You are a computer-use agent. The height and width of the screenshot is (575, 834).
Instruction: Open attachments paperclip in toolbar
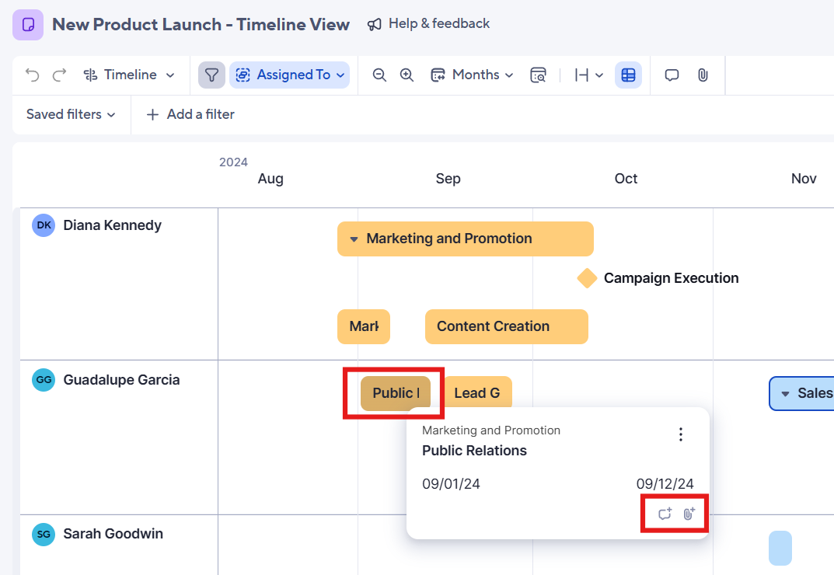(703, 75)
